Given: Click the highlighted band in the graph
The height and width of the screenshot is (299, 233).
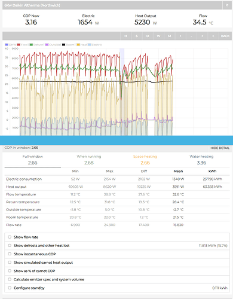Looking at the screenshot, I should pyautogui.click(x=122, y=92).
